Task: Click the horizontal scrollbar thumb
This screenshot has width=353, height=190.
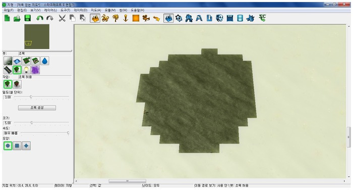Action: point(127,181)
